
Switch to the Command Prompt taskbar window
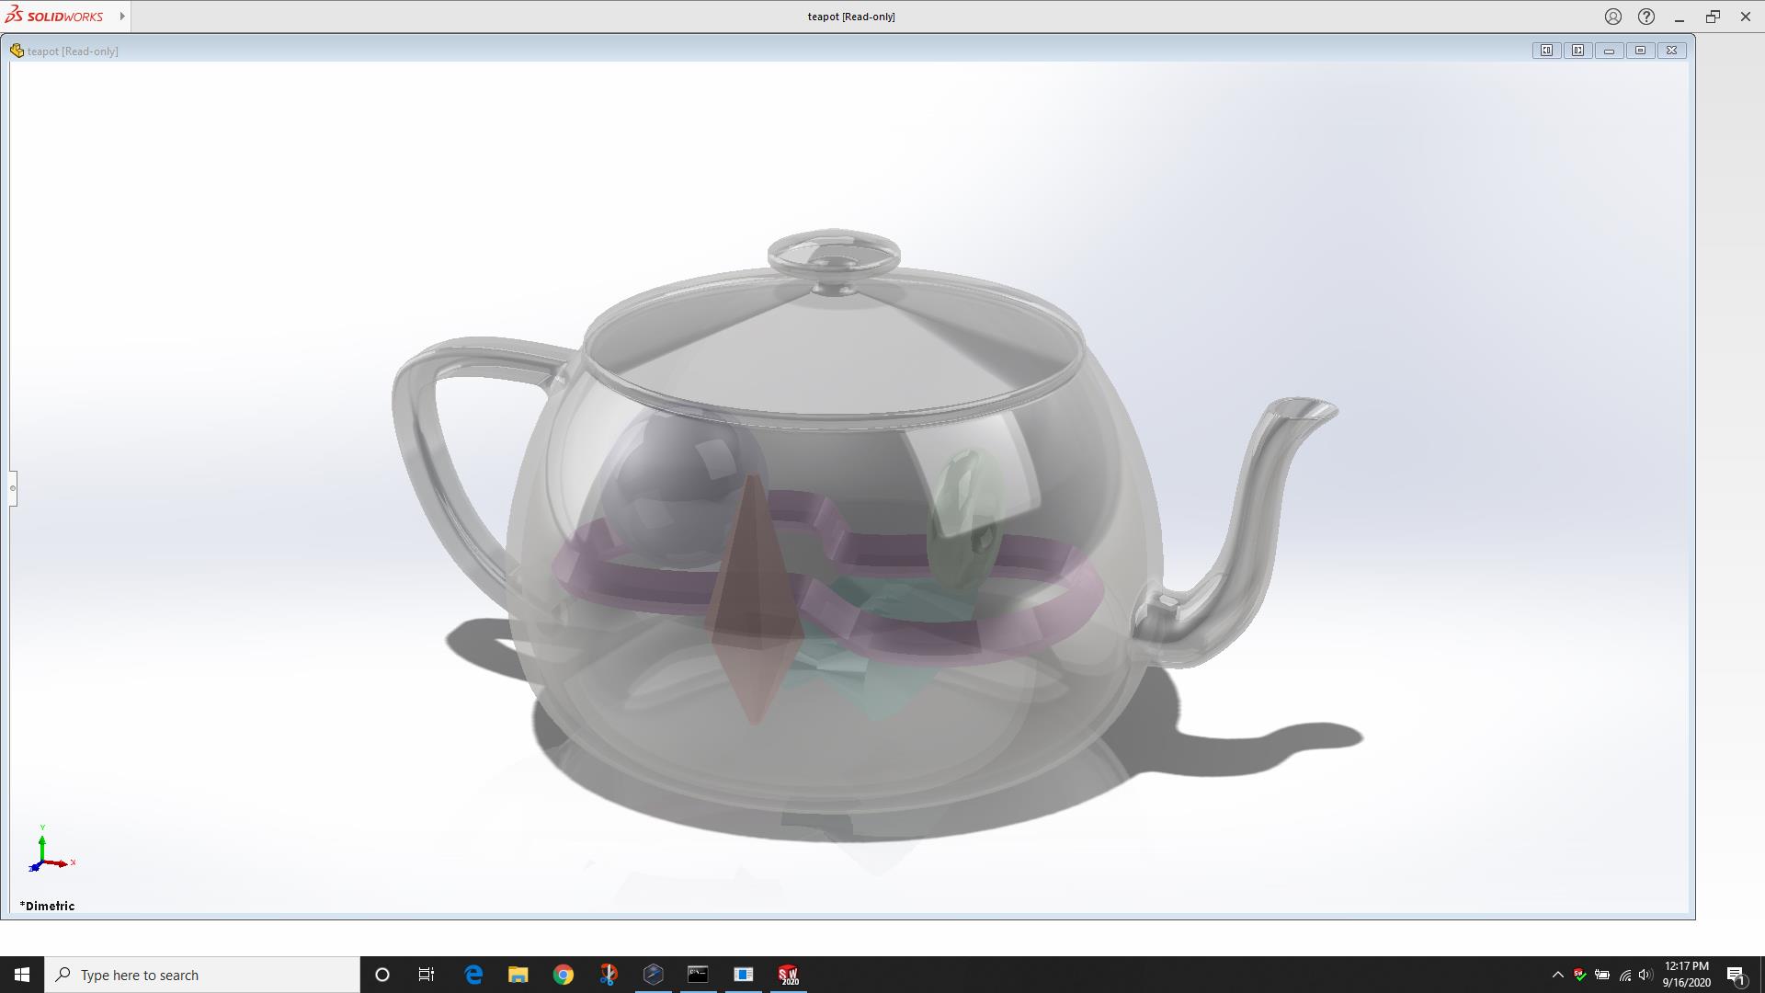pos(698,975)
